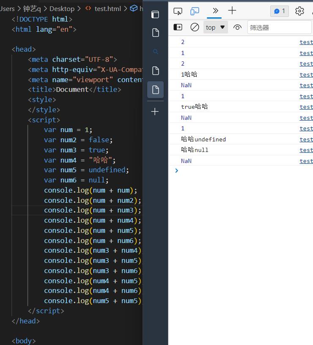Create a live expression using the eye icon
Screen dimensions: 313x345
tap(237, 27)
